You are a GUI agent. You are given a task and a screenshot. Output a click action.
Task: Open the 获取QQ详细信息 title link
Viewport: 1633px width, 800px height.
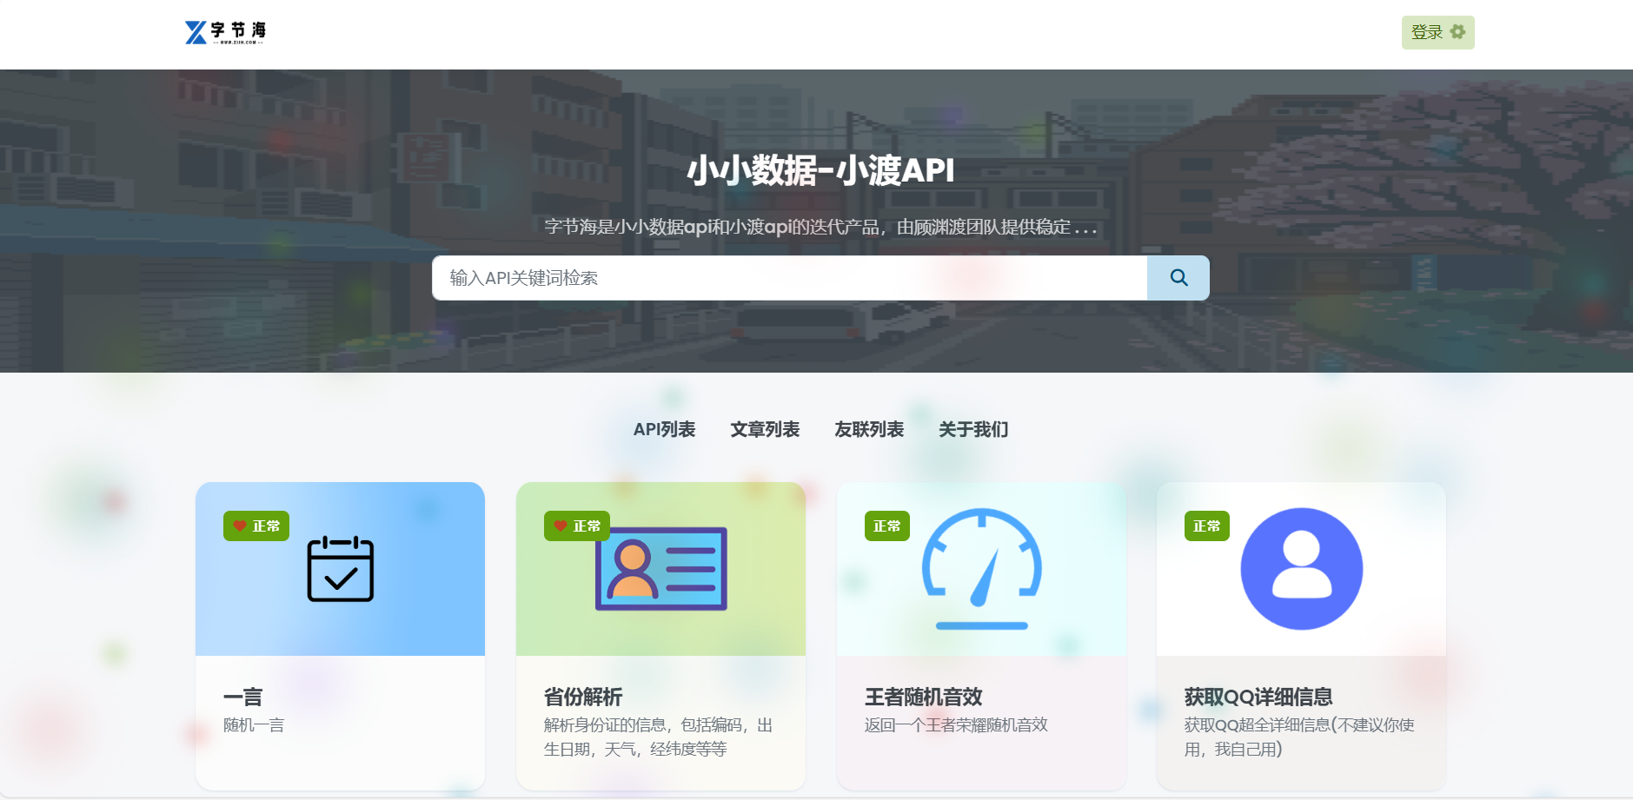coord(1258,697)
